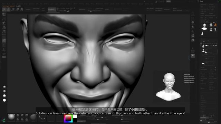Image resolution: width=221 pixels, height=124 pixels.
Task: Toggle visibility eye of first subtool
Action: point(216,45)
